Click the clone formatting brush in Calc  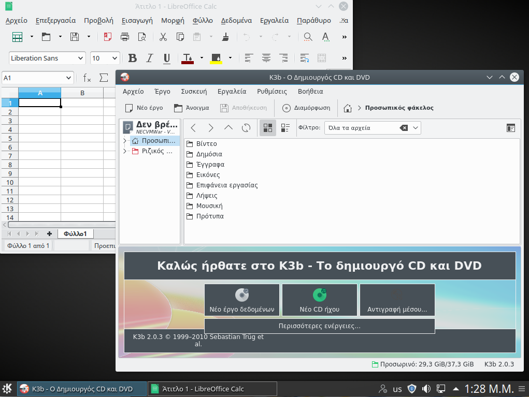(x=225, y=37)
